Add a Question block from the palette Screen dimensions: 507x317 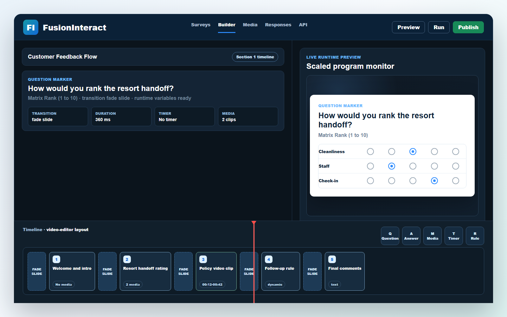point(390,236)
